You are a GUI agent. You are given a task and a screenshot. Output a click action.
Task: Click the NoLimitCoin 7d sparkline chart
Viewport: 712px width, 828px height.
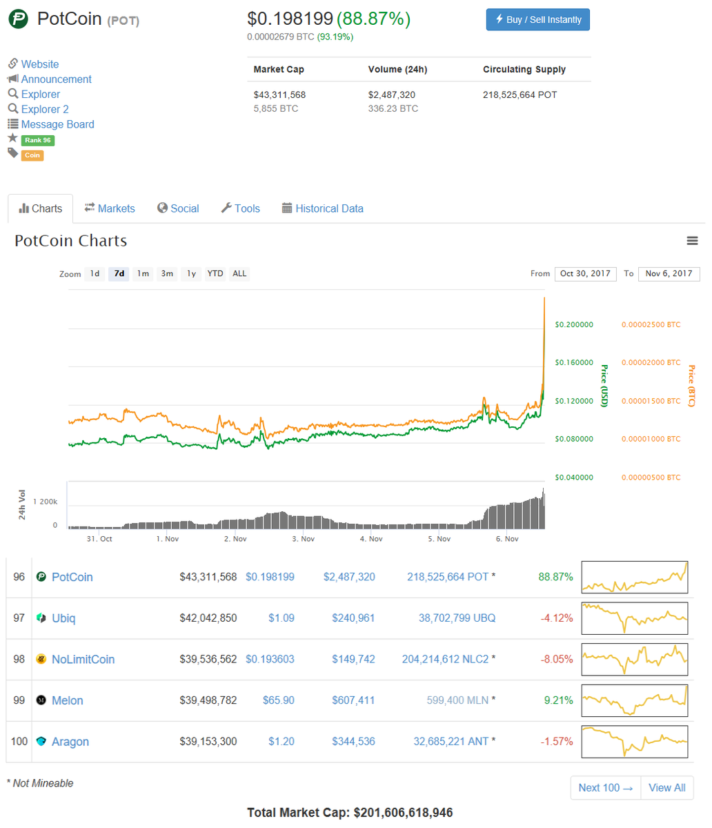point(635,660)
